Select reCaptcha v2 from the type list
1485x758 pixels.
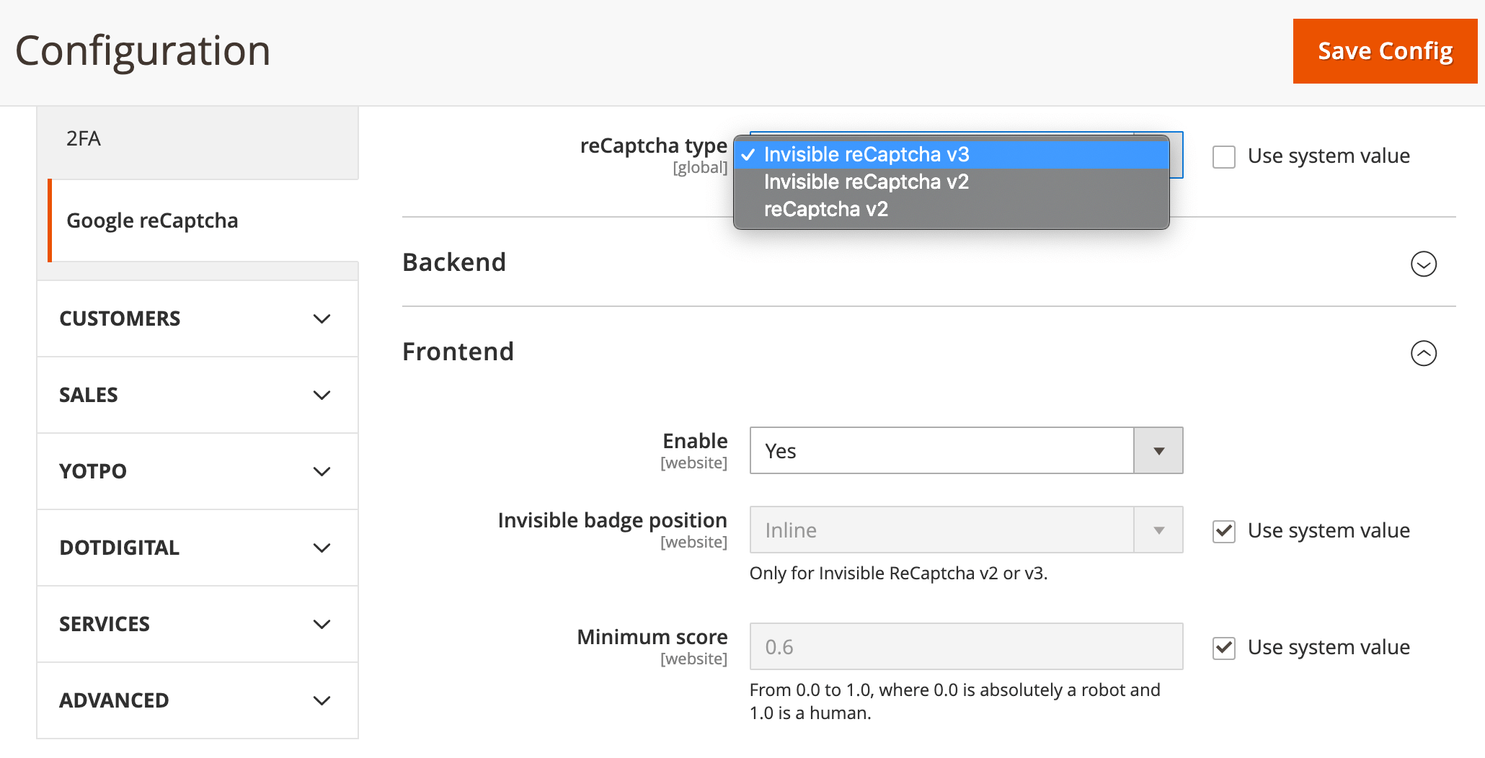pos(825,209)
